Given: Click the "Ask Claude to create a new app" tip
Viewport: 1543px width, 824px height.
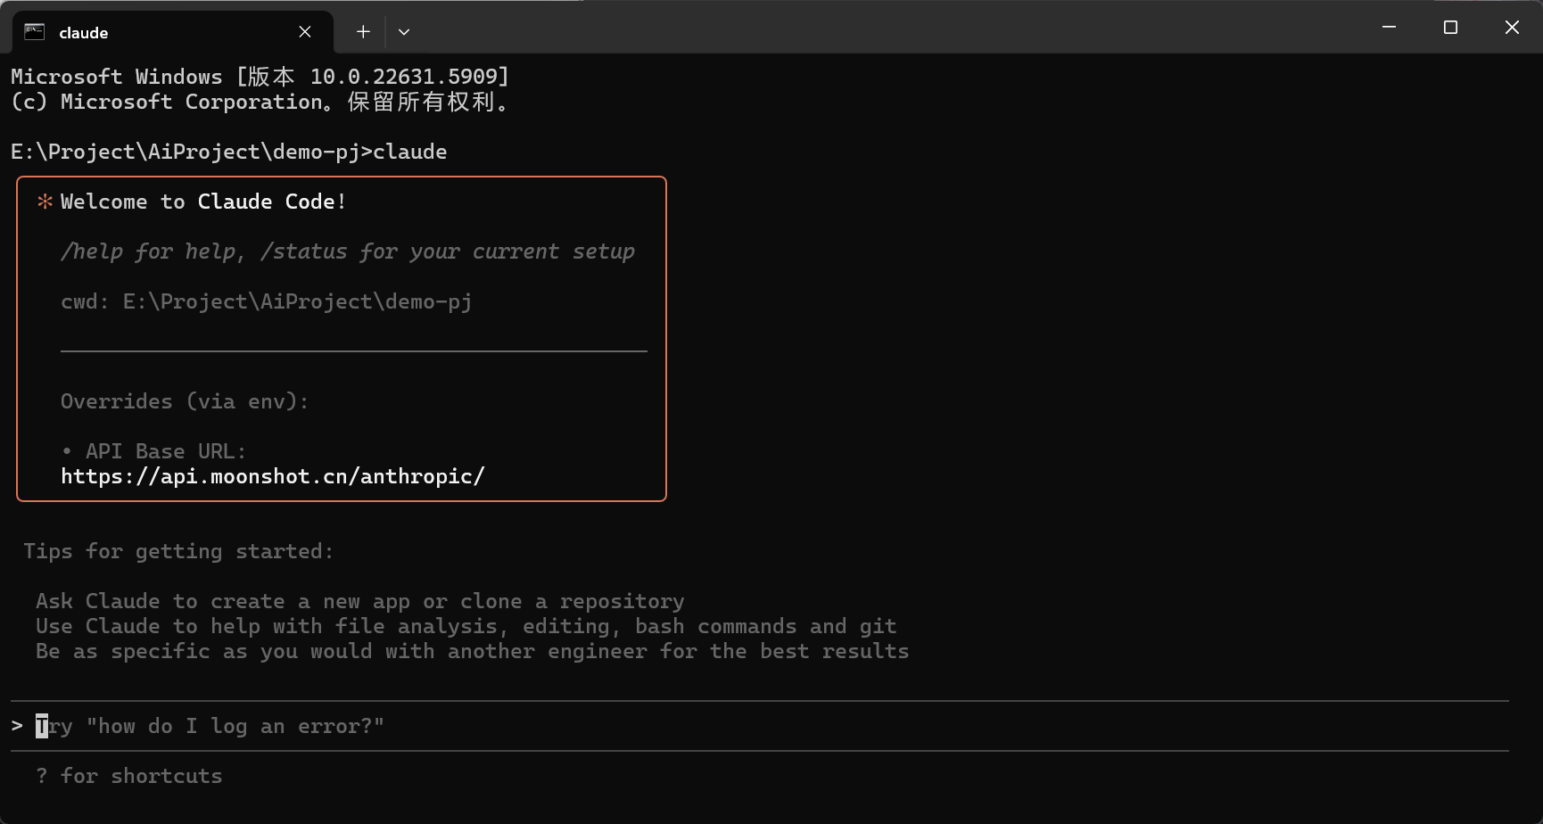Looking at the screenshot, I should [x=359, y=601].
